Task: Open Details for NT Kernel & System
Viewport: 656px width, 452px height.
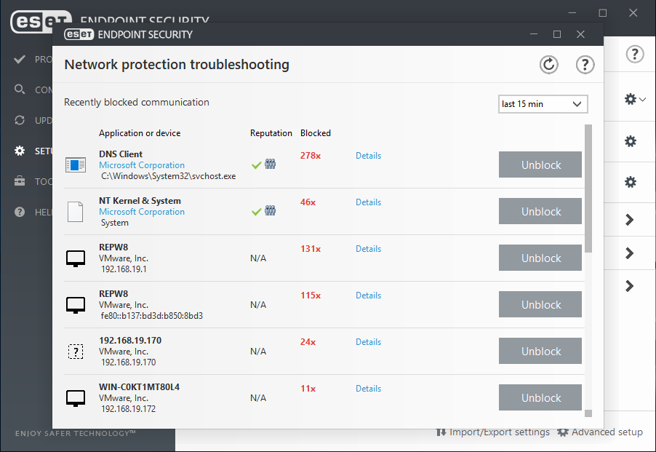Action: pos(368,202)
